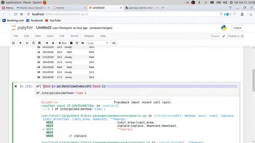Click the pencil edit mode icon

[224, 36]
